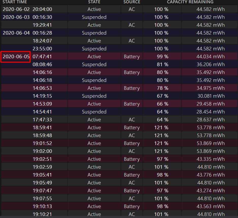Click the start time 23:55:00
This screenshot has height=218, width=238.
(x=42, y=49)
